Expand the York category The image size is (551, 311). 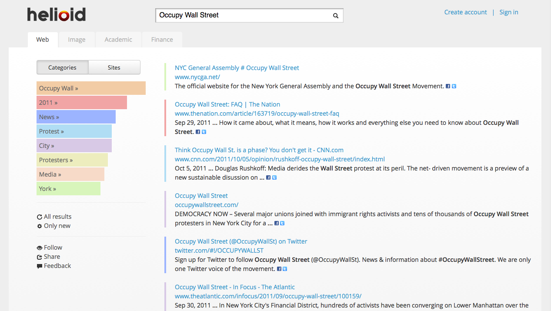click(68, 189)
